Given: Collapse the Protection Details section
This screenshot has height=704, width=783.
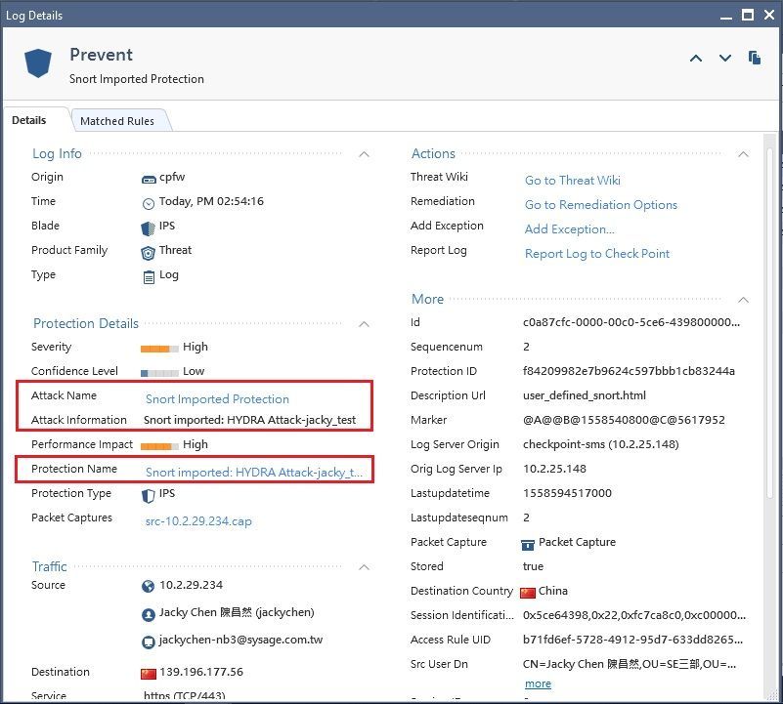Looking at the screenshot, I should 365,324.
